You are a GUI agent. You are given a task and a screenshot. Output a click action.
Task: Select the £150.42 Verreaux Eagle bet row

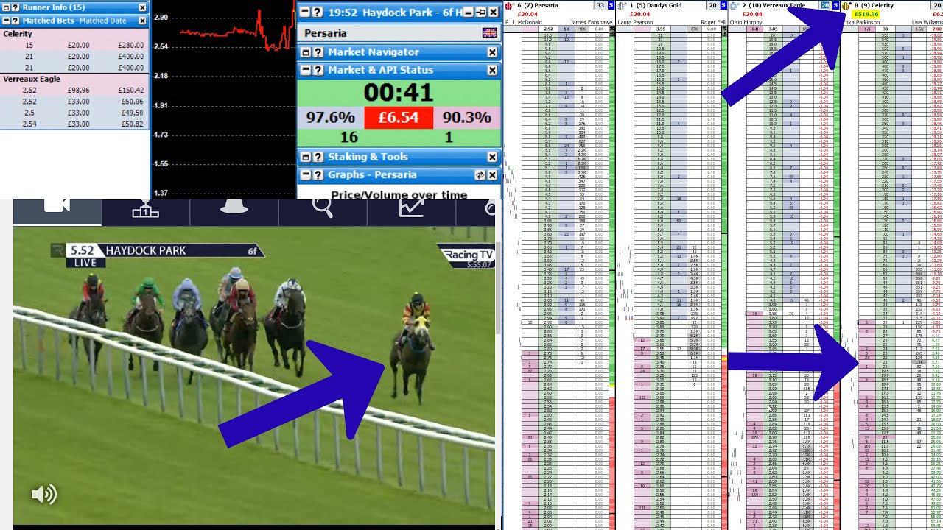[74, 91]
